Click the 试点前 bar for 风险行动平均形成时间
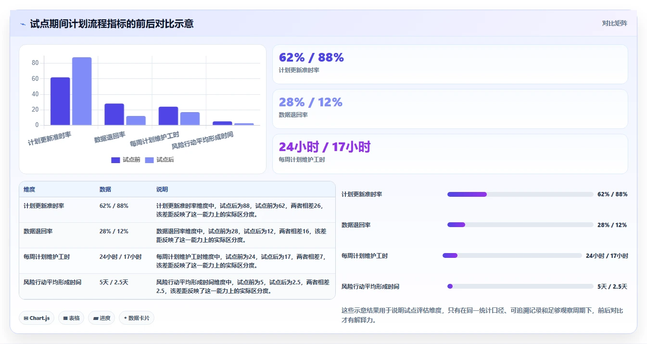Screen dimensions: 647x344 pyautogui.click(x=222, y=123)
